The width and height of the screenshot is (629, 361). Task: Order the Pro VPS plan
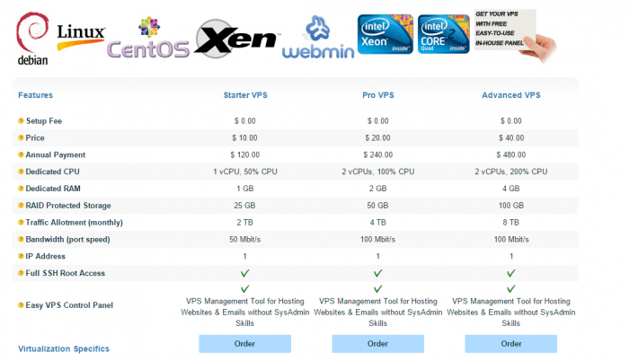tap(378, 344)
